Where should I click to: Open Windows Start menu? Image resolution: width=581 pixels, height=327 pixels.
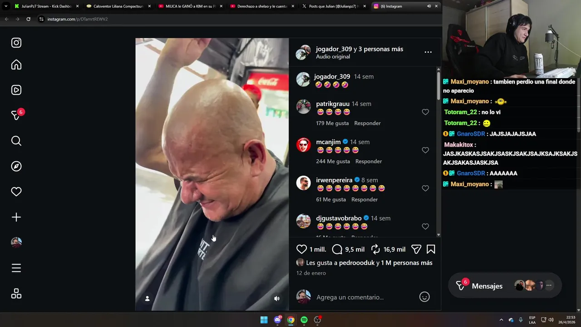(x=264, y=320)
